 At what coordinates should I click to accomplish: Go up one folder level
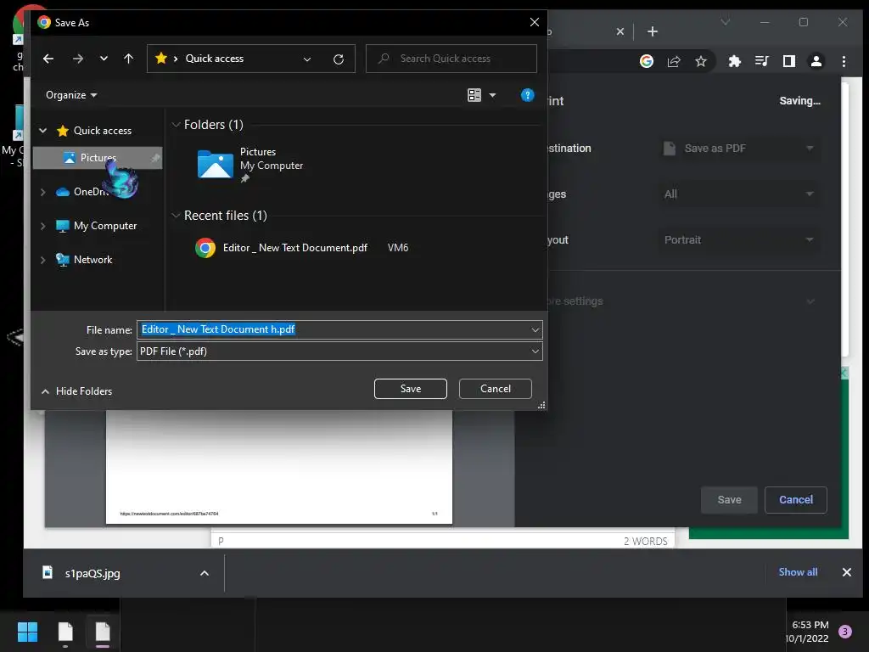pyautogui.click(x=129, y=59)
